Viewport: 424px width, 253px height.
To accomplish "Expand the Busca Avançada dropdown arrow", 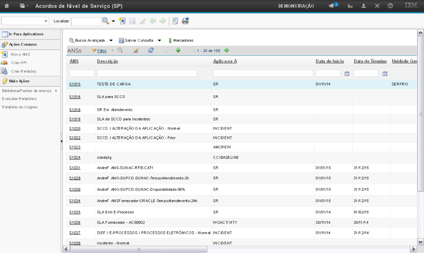I will [111, 40].
